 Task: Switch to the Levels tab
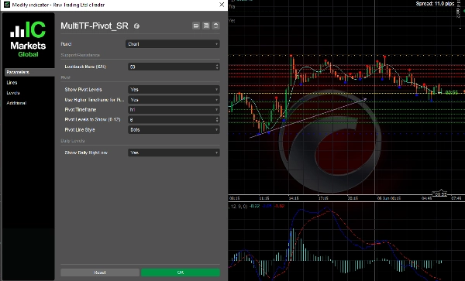13,93
